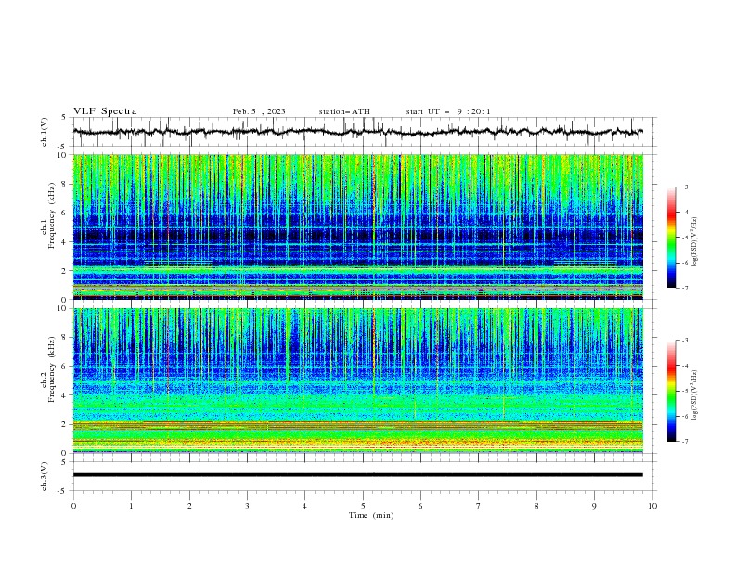Click the "-7" tick on ch.2 color bar
The height and width of the screenshot is (568, 735).
coord(685,441)
